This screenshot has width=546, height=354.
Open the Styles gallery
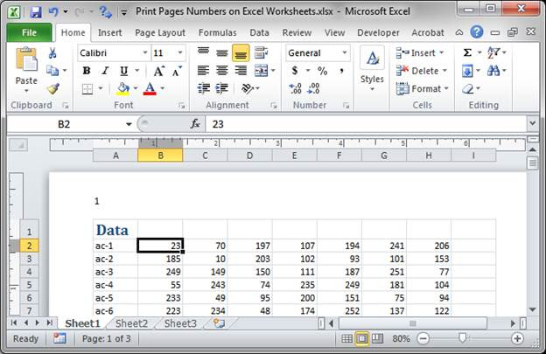point(372,68)
